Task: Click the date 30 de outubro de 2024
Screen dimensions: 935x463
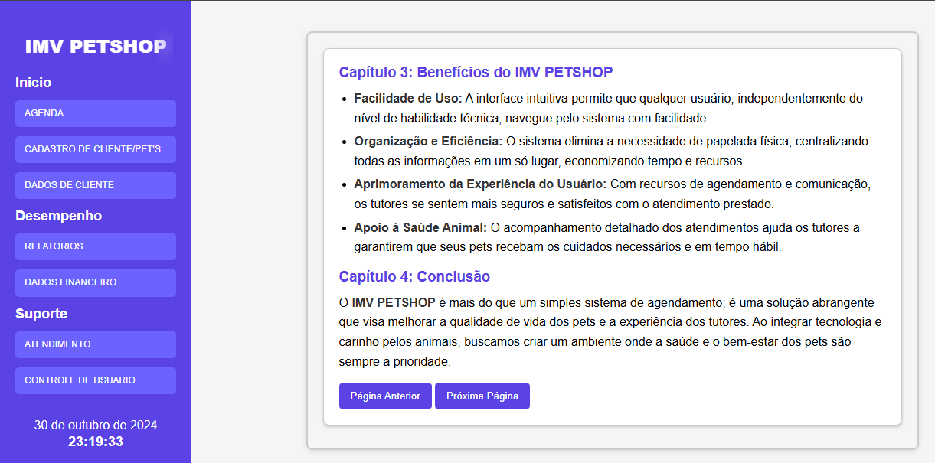Action: (x=95, y=425)
